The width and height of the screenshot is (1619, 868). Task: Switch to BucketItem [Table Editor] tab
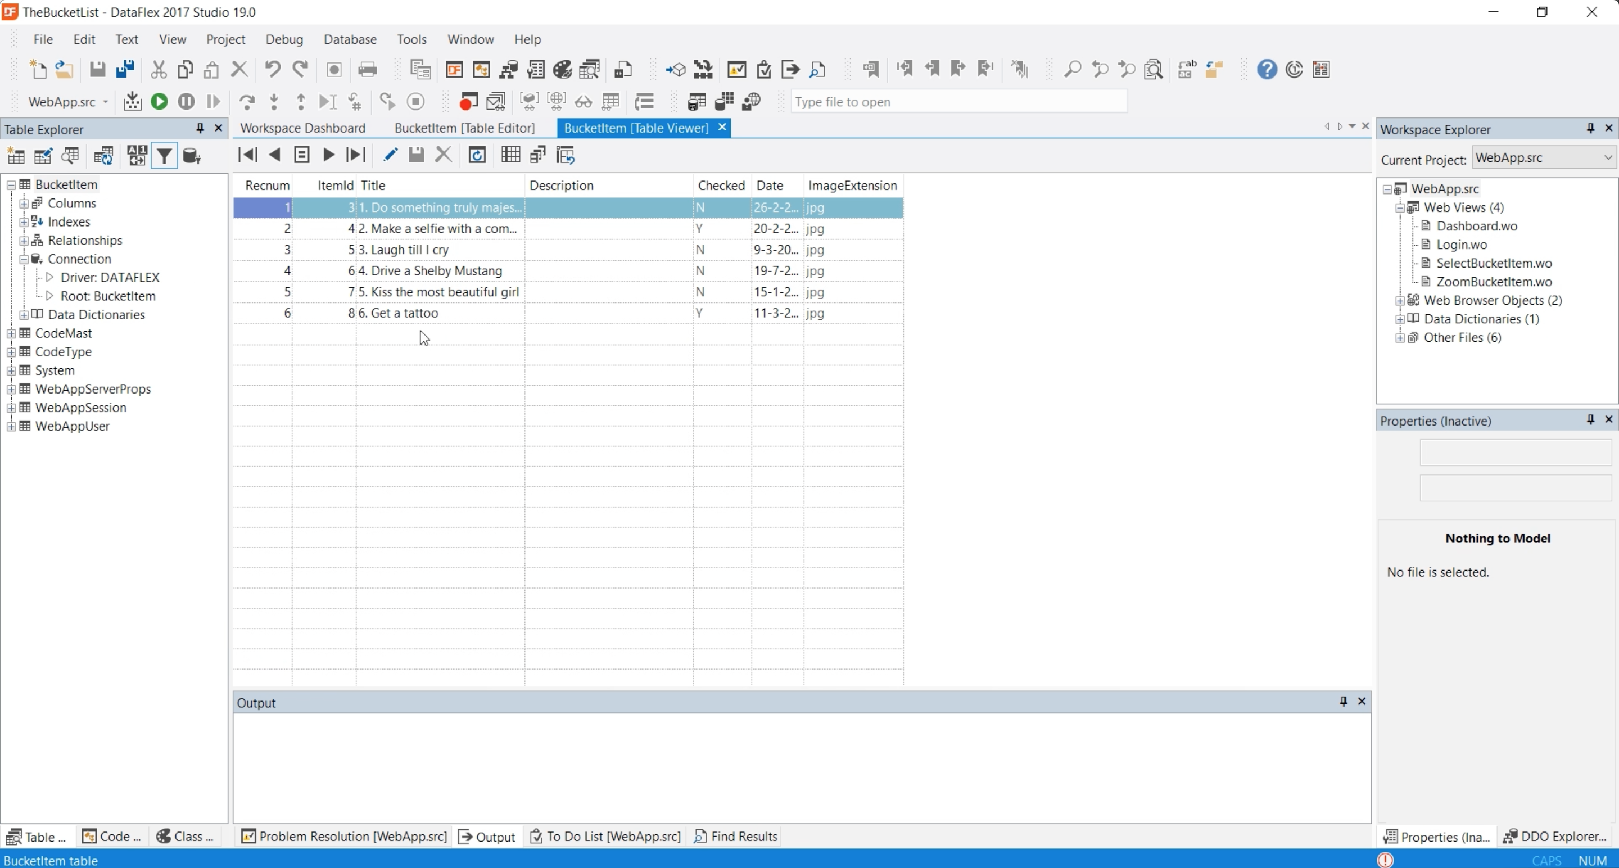pos(464,128)
